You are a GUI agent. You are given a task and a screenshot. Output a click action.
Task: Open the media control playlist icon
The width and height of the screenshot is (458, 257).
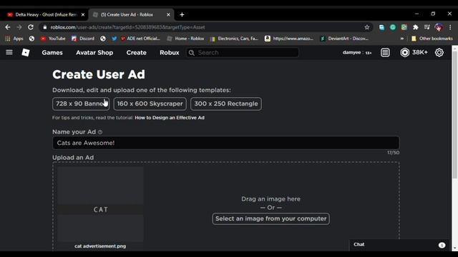[x=427, y=27]
